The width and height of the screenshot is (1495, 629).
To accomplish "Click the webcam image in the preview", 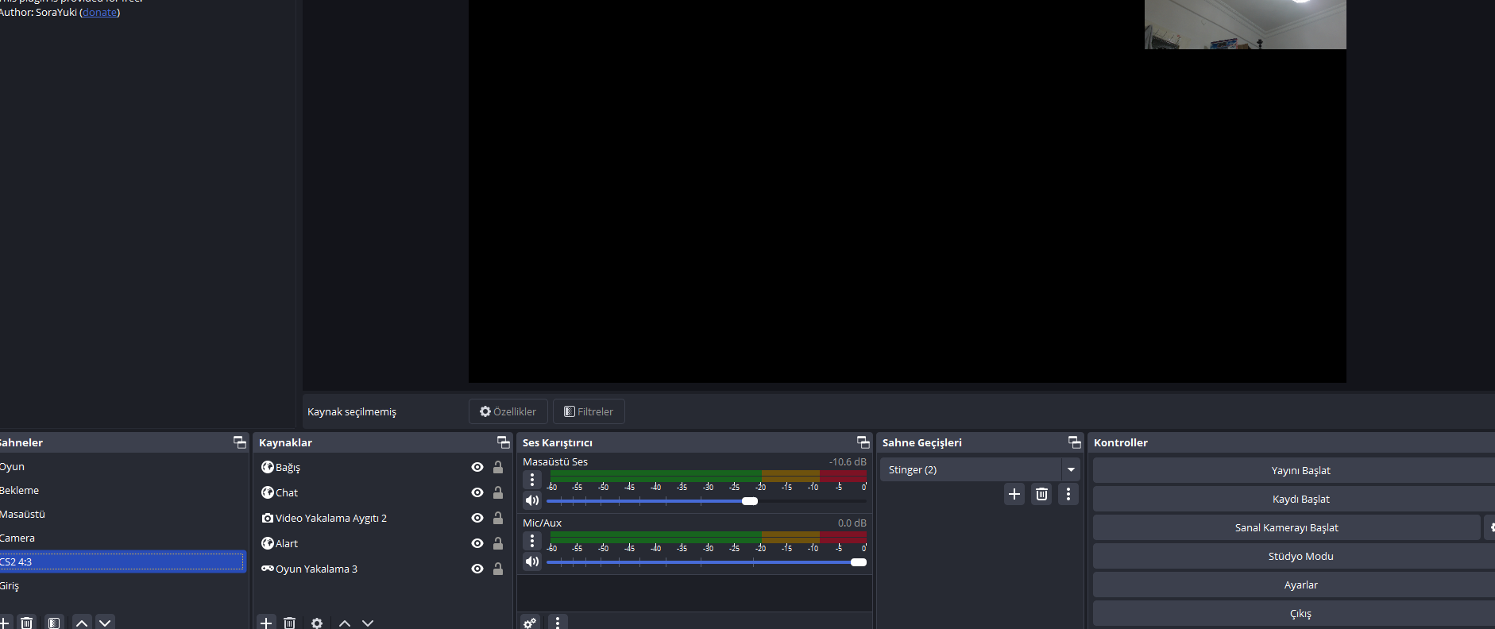I will tap(1245, 25).
